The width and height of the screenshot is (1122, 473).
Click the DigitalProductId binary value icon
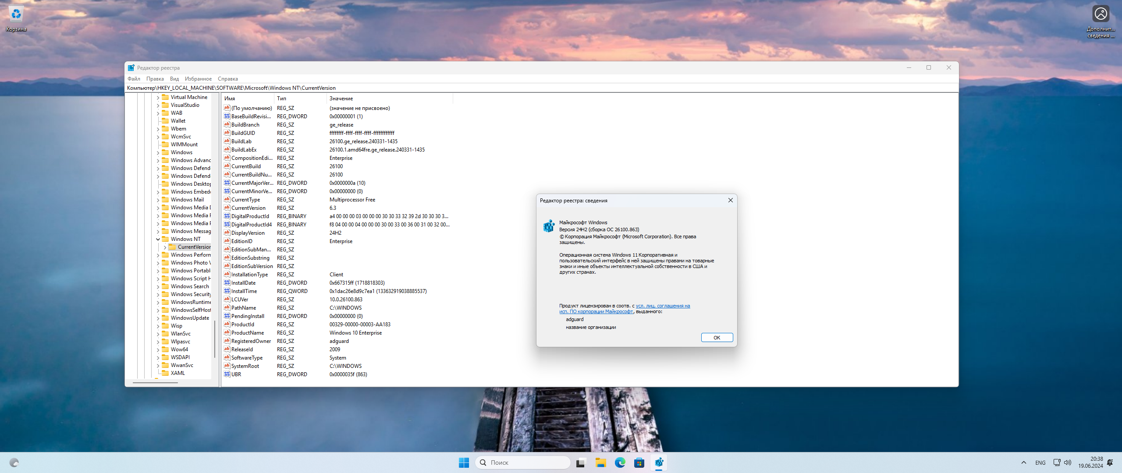click(x=227, y=216)
